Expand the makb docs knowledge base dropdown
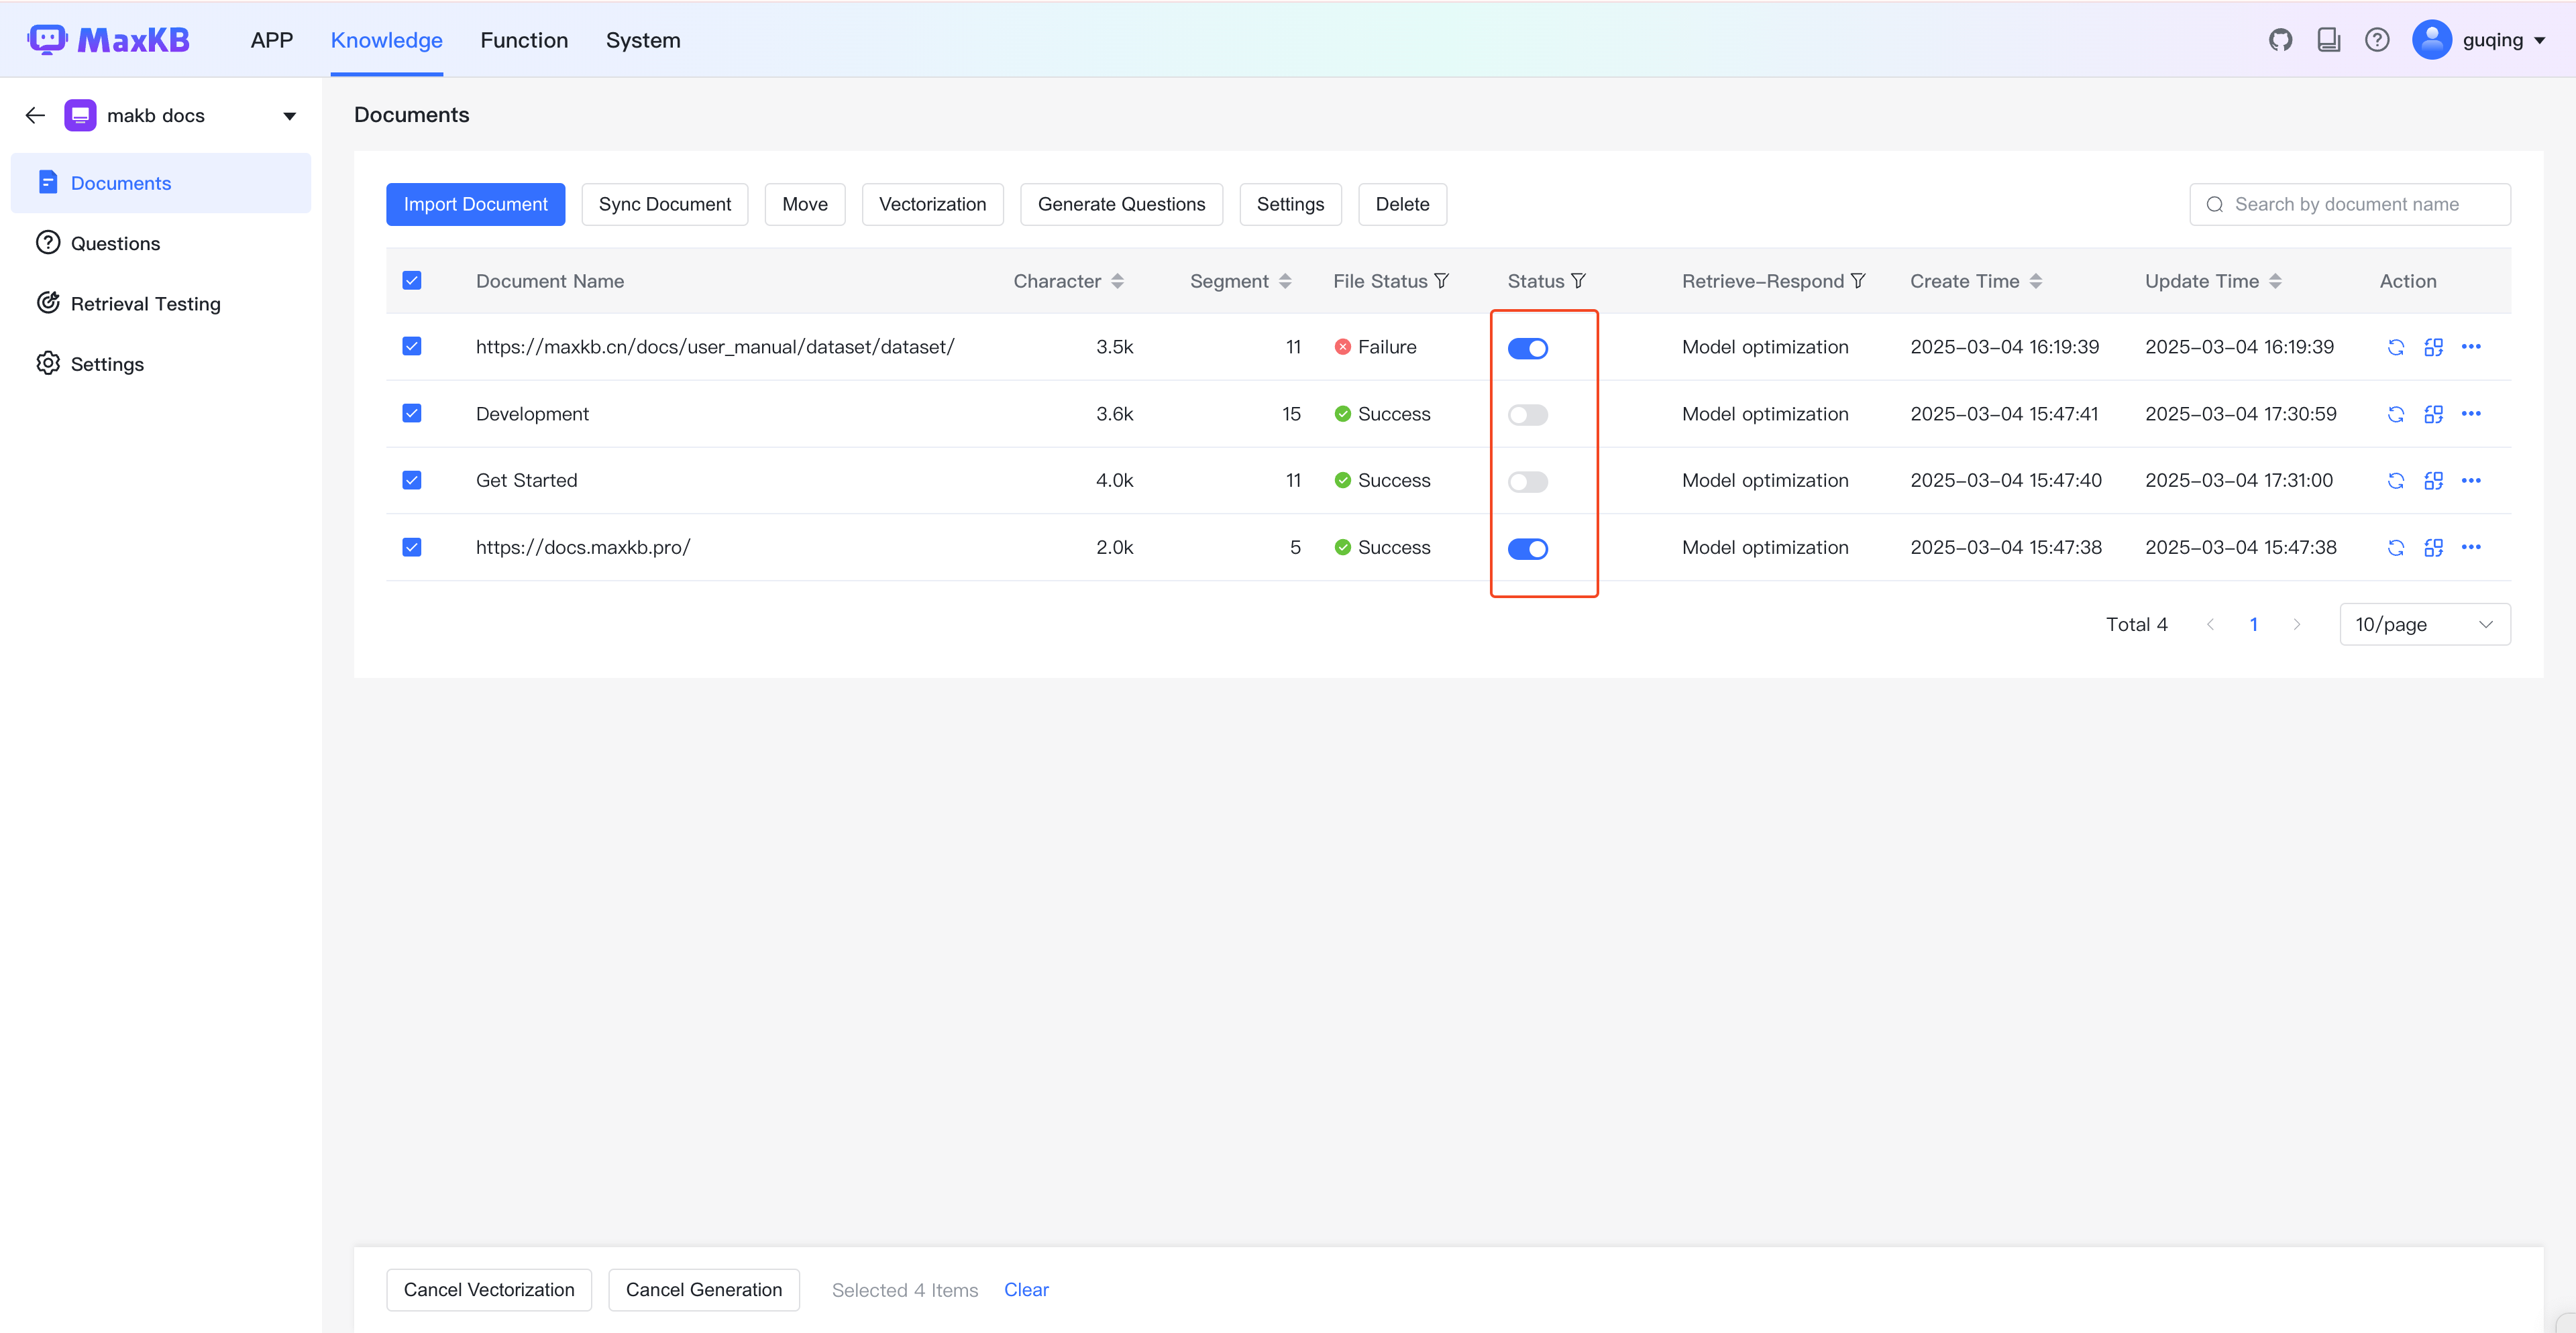The width and height of the screenshot is (2576, 1333). click(x=289, y=117)
